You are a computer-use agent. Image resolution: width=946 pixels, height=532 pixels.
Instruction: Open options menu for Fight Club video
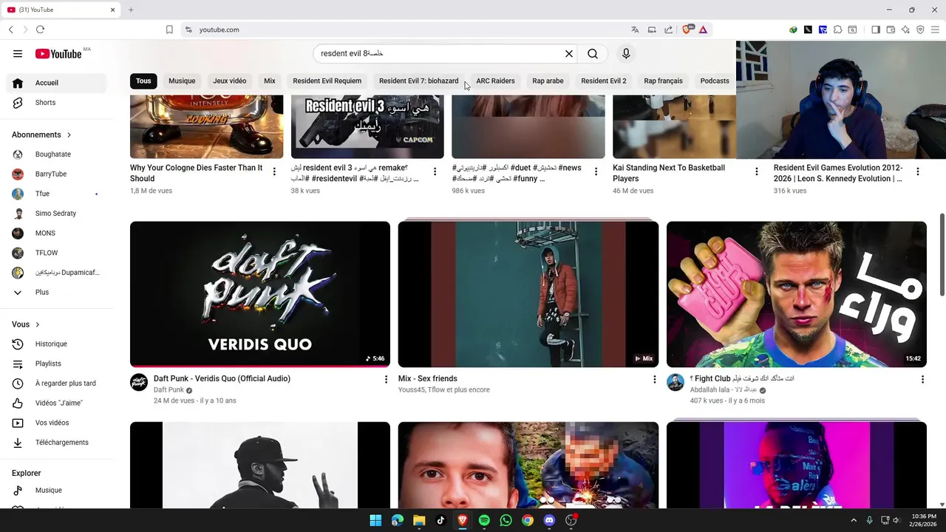[922, 379]
